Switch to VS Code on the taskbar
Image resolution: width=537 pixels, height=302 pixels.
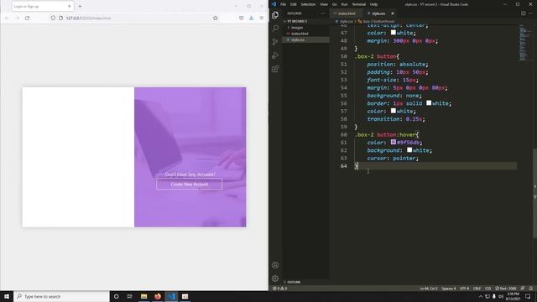coord(171,296)
